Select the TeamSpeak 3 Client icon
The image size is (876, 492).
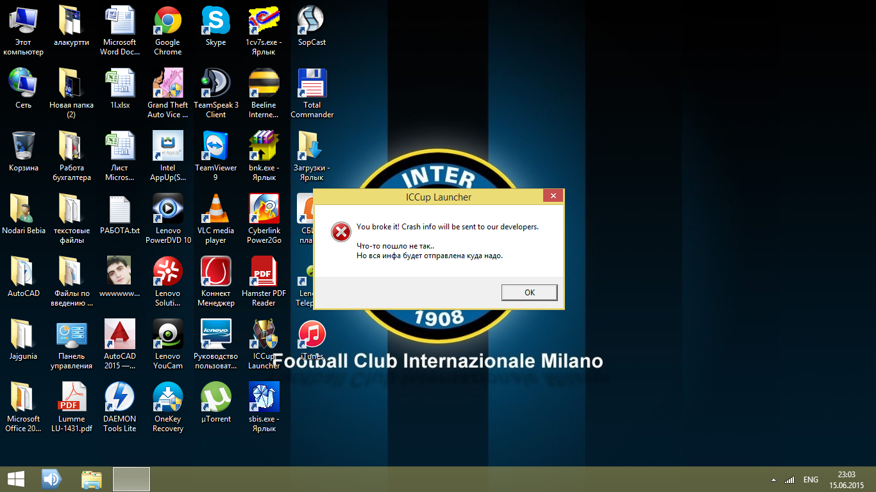[x=215, y=94]
